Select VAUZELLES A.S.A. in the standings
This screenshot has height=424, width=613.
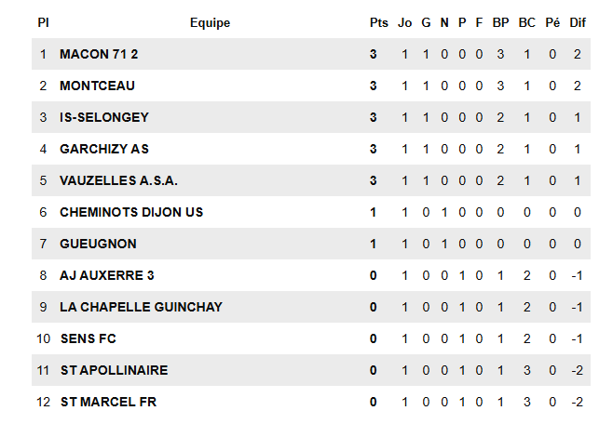pos(118,180)
